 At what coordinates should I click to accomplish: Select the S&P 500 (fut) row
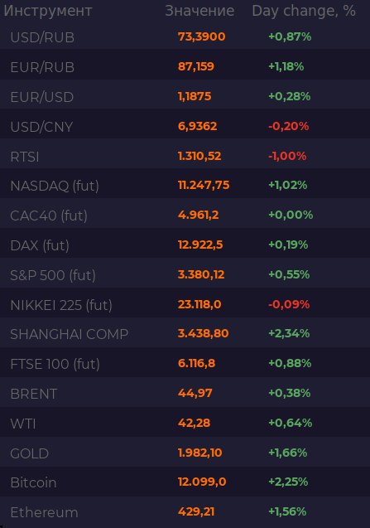[185, 275]
